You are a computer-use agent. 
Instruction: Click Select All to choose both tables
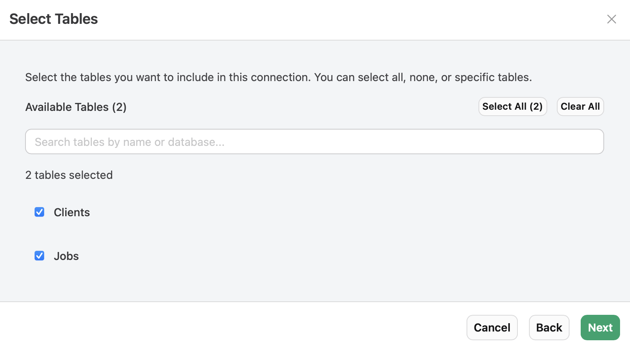tap(512, 106)
